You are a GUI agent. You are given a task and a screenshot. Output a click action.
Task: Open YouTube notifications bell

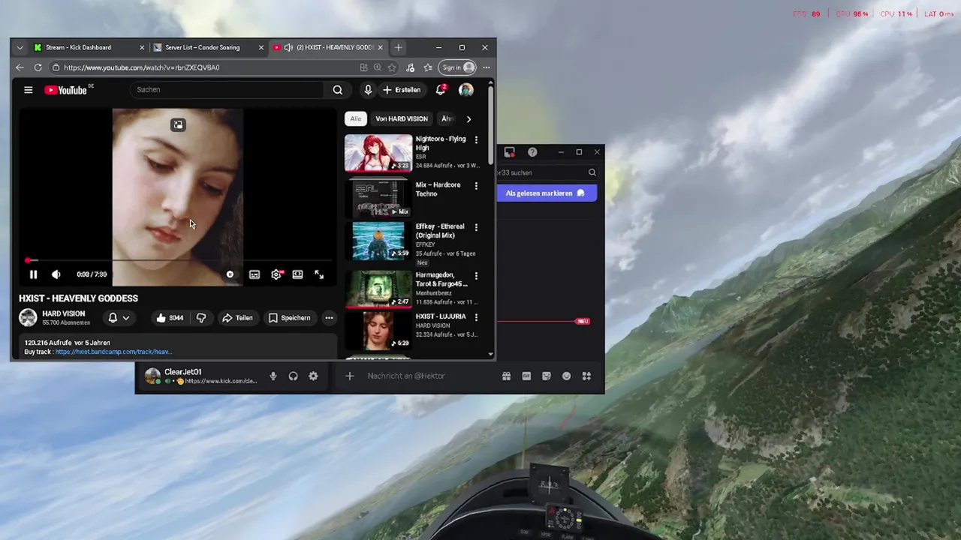coord(441,90)
